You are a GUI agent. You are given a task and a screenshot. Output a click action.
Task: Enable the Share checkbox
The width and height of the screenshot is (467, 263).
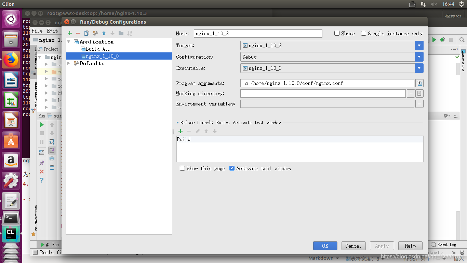coord(337,33)
